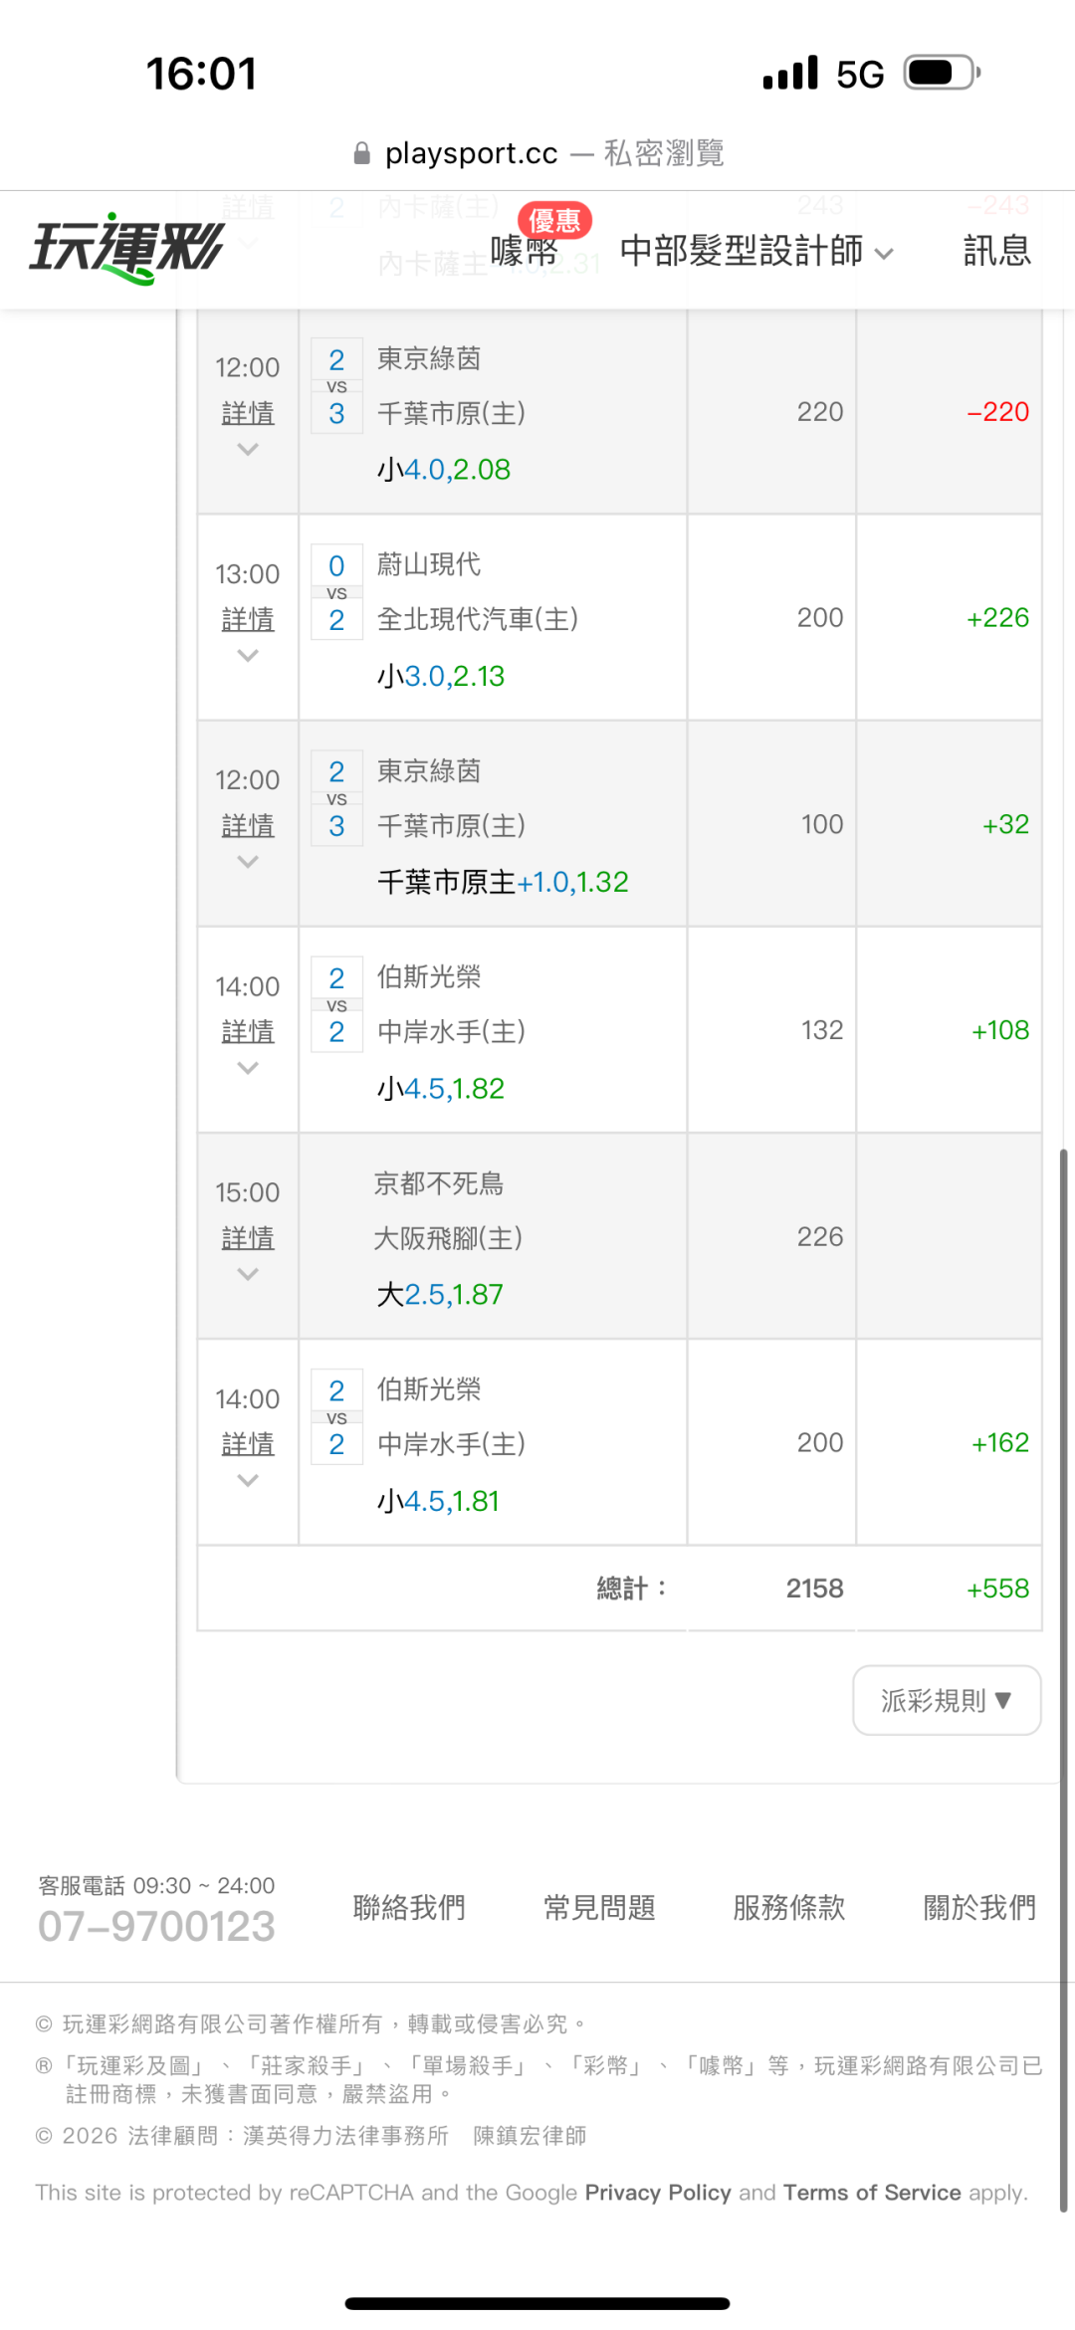
Task: Click the 玩運彩 logo
Action: [127, 249]
